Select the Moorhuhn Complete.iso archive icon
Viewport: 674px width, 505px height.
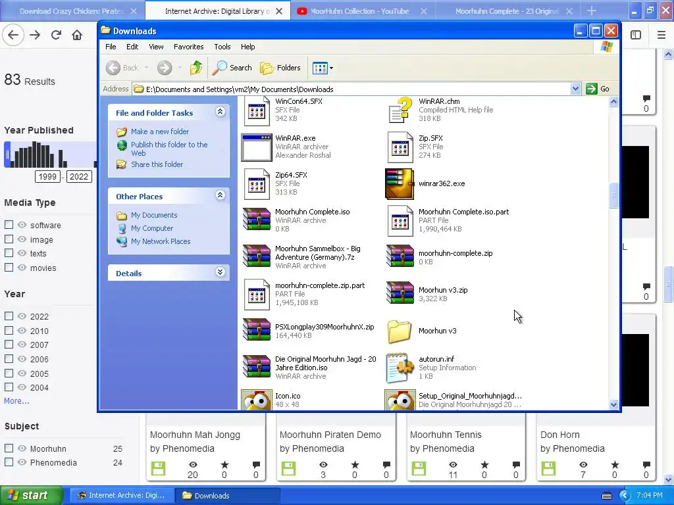tap(257, 219)
